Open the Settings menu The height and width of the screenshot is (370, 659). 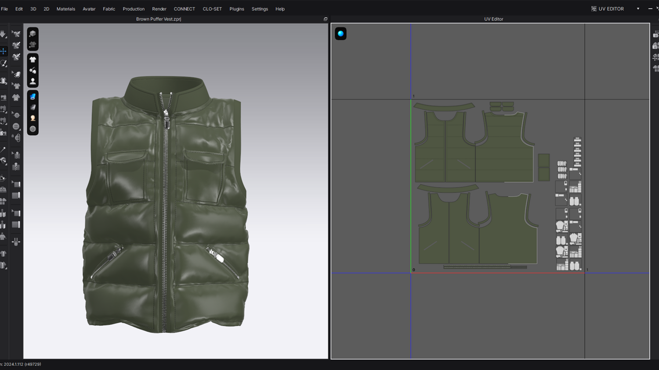click(260, 9)
